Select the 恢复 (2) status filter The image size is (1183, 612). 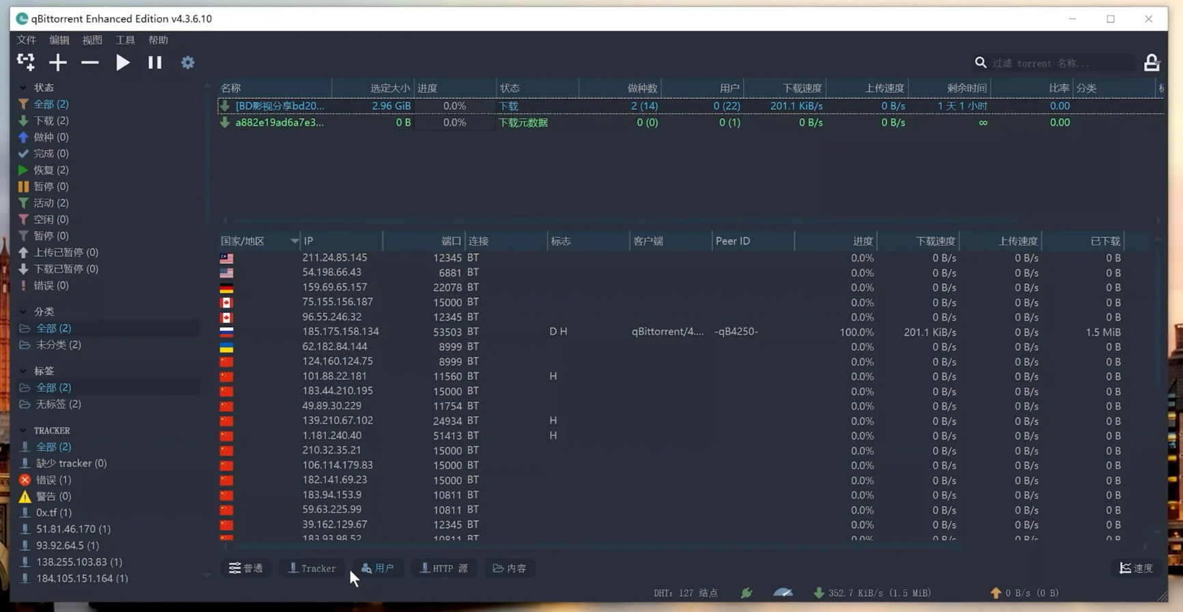point(51,170)
